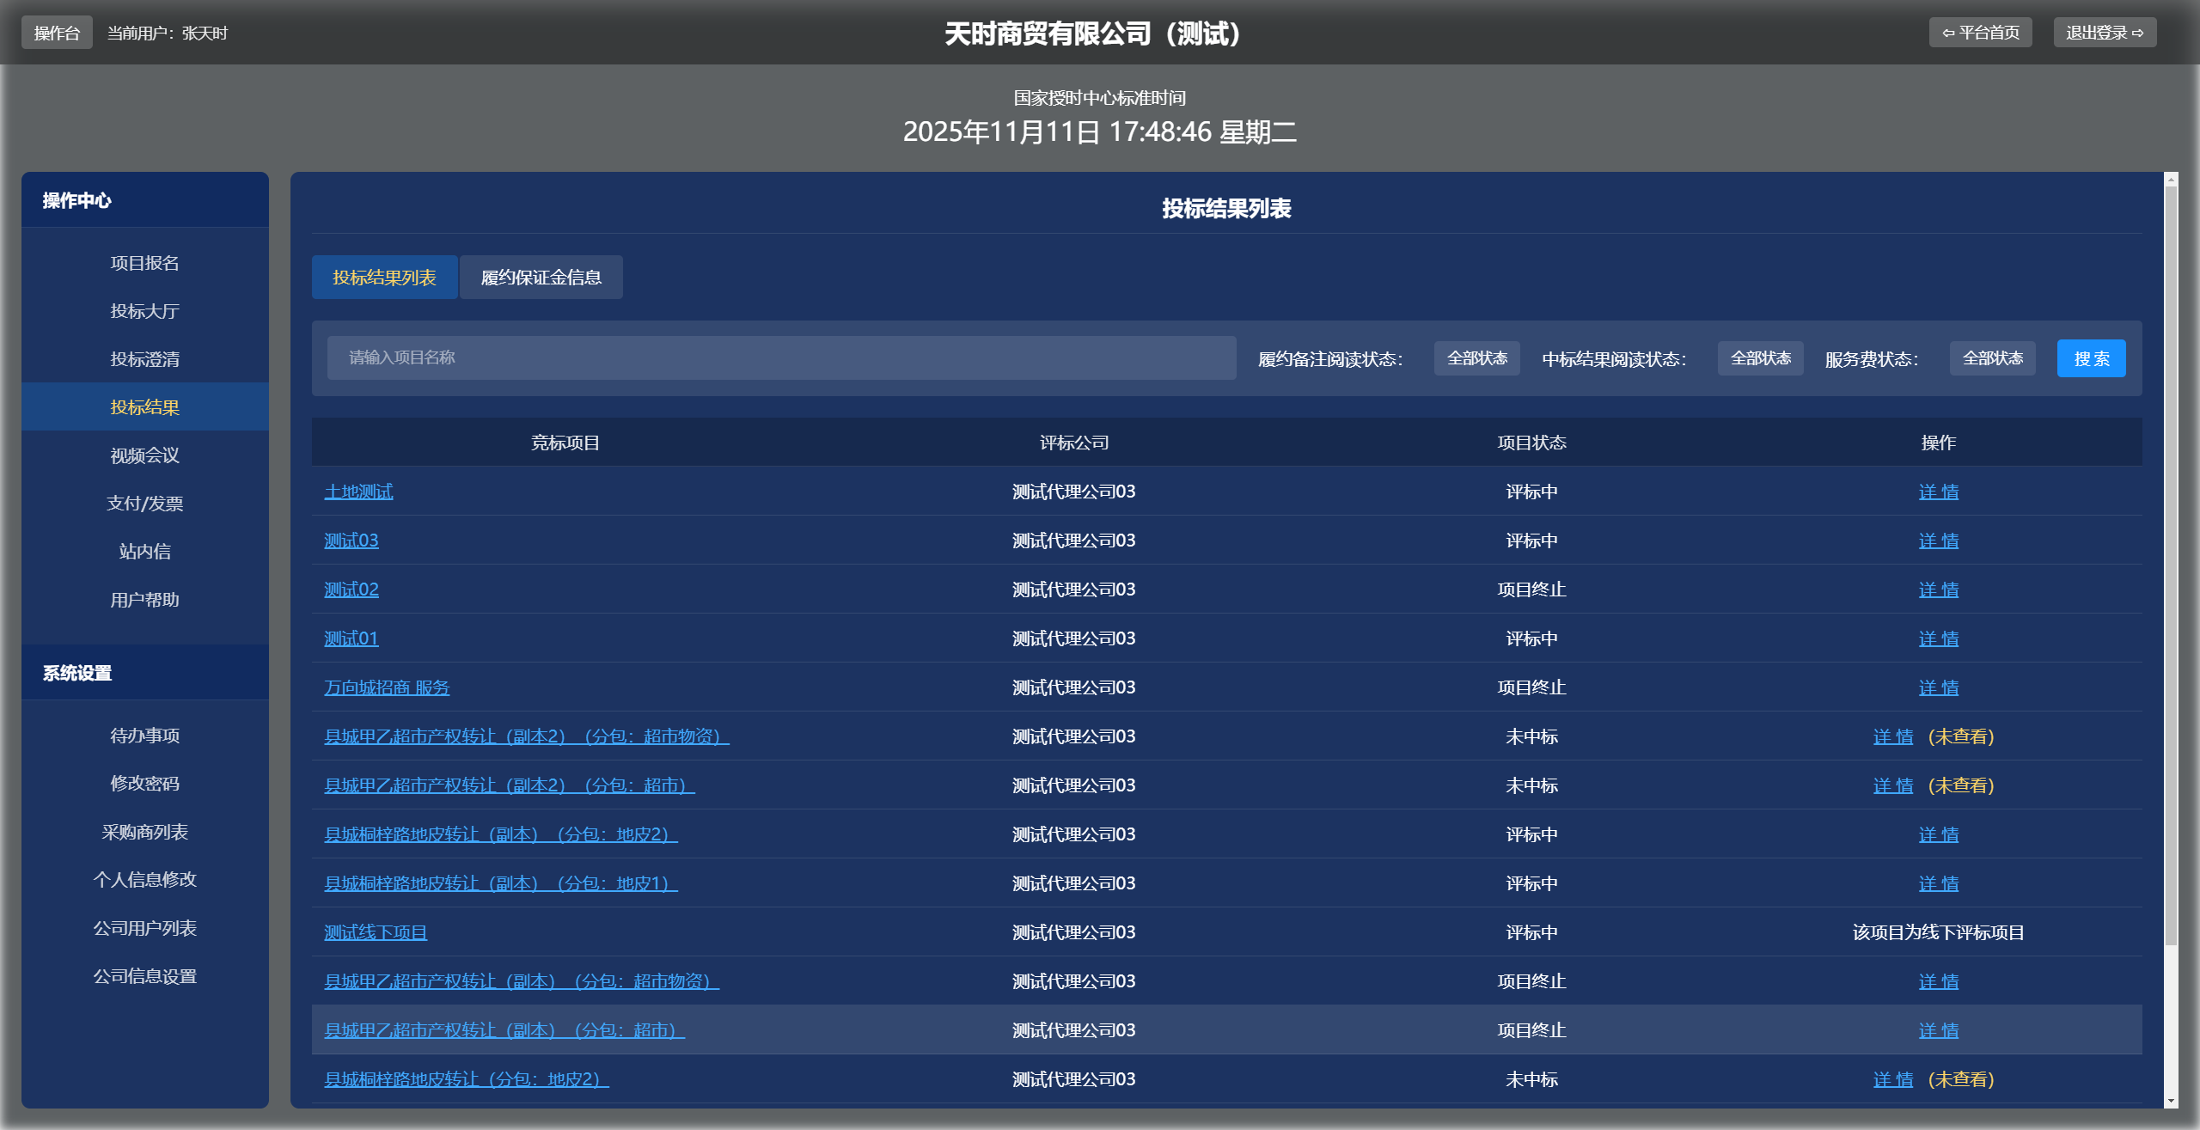Screen dimensions: 2200x1130
Task: Expand the 服务费状态 dropdown
Action: click(1992, 358)
